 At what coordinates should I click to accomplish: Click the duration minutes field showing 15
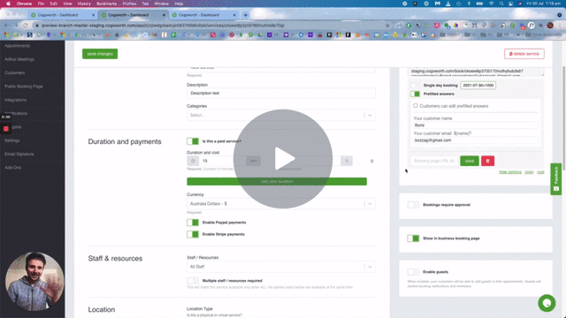[x=222, y=161]
